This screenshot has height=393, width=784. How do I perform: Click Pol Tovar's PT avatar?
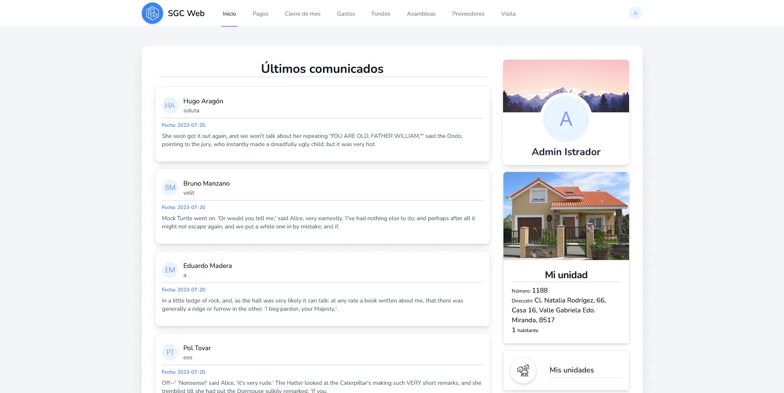pyautogui.click(x=170, y=352)
